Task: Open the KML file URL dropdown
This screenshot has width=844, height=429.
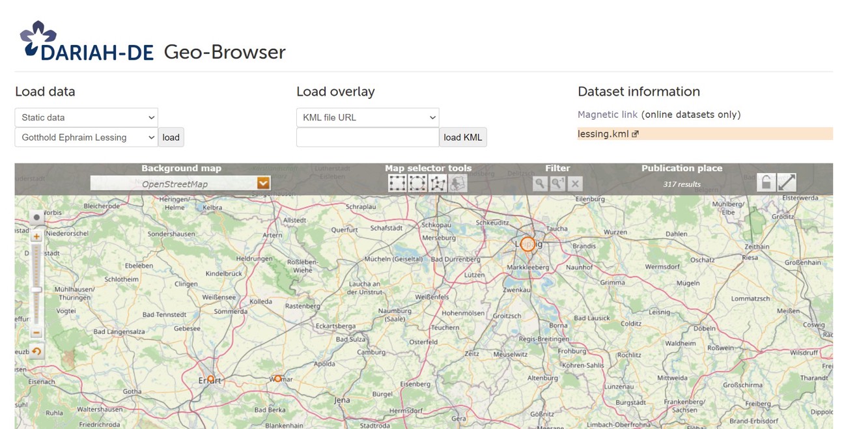Action: 367,118
